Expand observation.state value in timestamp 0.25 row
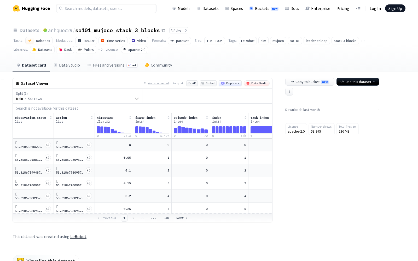The width and height of the screenshot is (418, 261). (48, 209)
